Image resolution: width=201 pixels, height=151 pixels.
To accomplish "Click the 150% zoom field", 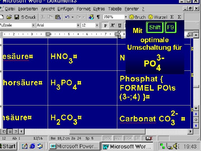I will (114, 17).
